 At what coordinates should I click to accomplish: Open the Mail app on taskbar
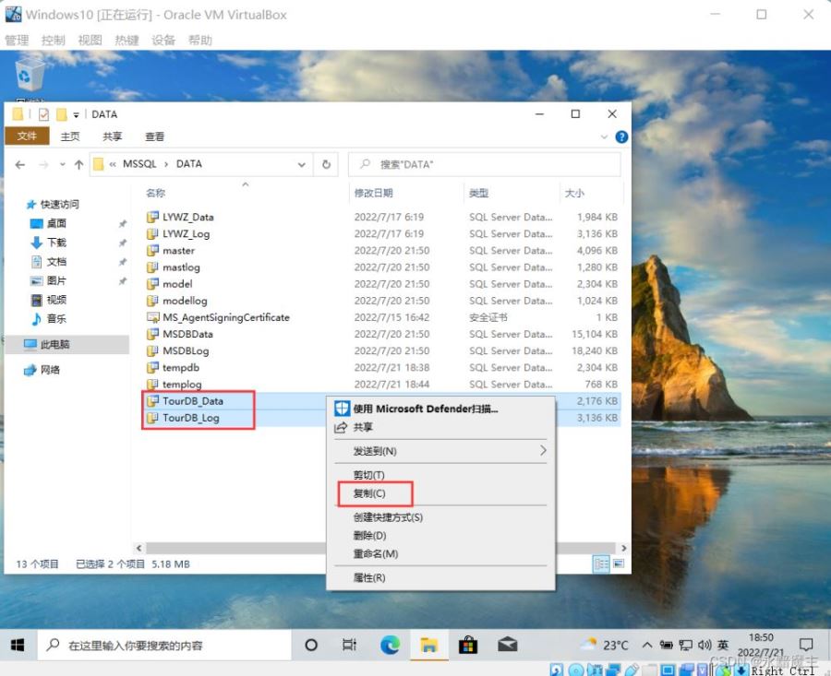507,645
